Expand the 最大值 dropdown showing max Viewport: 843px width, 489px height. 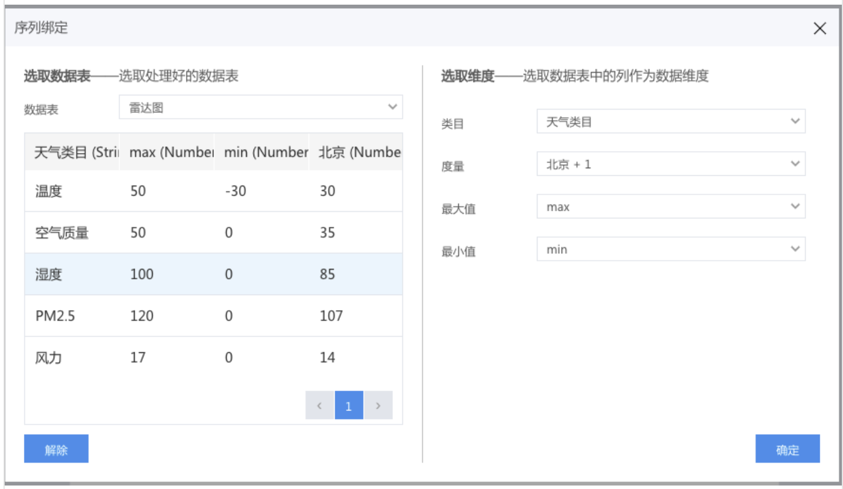[x=670, y=207]
